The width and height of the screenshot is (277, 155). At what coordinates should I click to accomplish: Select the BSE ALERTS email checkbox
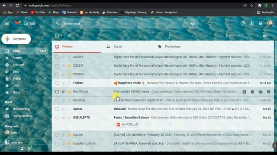point(57,118)
